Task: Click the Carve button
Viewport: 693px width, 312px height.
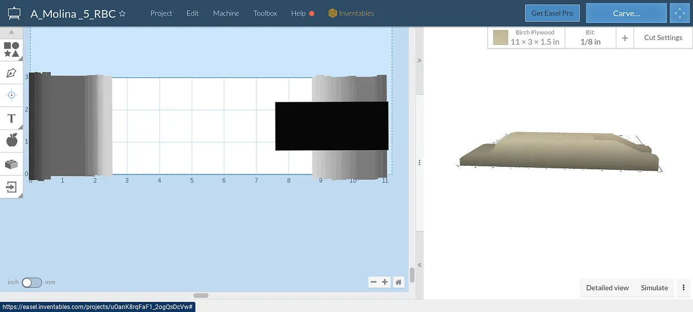Action: (x=626, y=13)
